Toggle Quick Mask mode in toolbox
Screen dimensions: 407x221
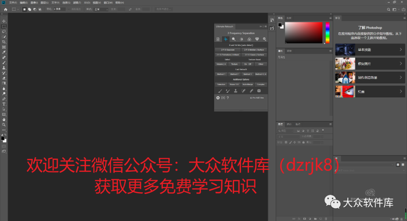pyautogui.click(x=4, y=146)
